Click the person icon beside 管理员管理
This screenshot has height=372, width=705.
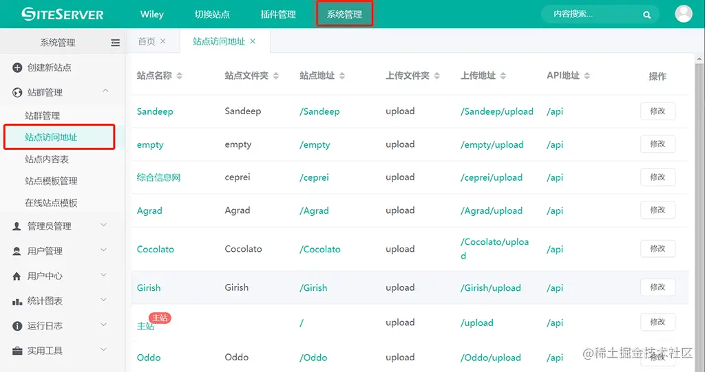click(x=17, y=226)
